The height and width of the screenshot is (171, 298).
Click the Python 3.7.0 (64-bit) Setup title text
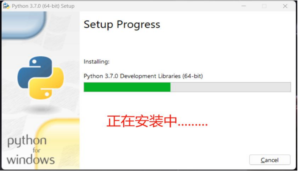[43, 6]
